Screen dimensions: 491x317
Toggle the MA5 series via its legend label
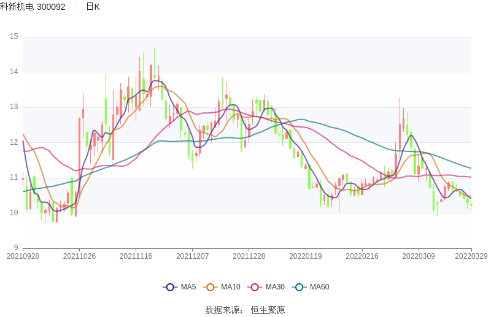188,287
